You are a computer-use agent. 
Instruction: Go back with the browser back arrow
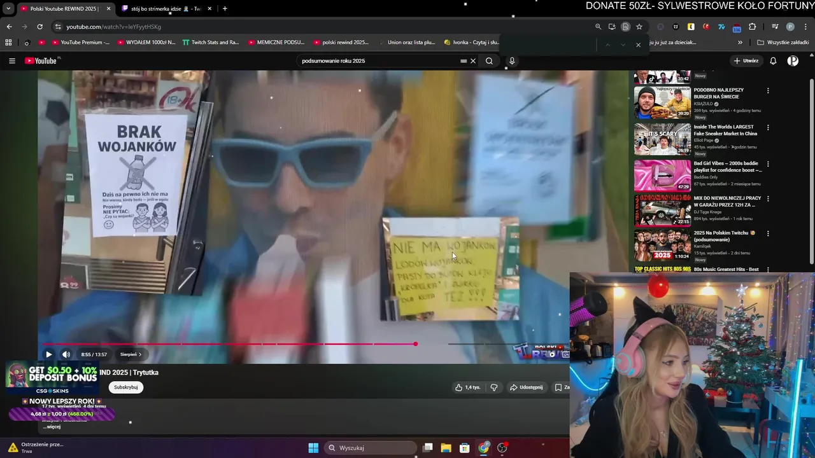pyautogui.click(x=9, y=27)
